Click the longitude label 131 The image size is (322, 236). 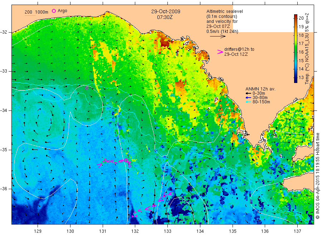click(103, 231)
